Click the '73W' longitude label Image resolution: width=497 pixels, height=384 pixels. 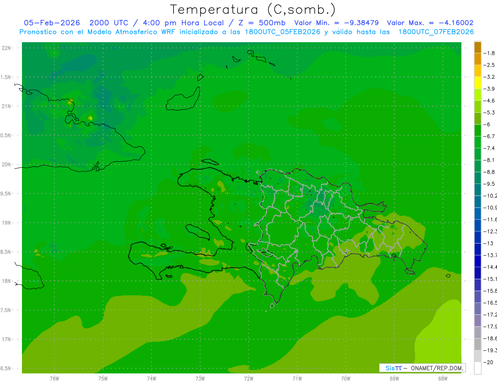(x=200, y=379)
